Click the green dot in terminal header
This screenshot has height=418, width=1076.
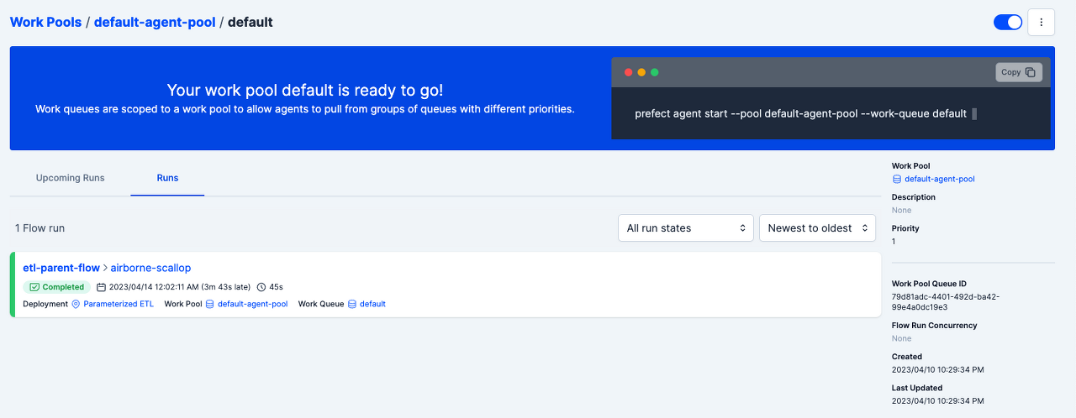[655, 72]
